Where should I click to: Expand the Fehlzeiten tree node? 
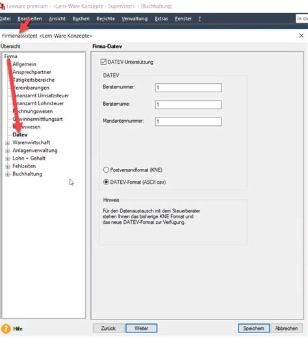click(7, 166)
